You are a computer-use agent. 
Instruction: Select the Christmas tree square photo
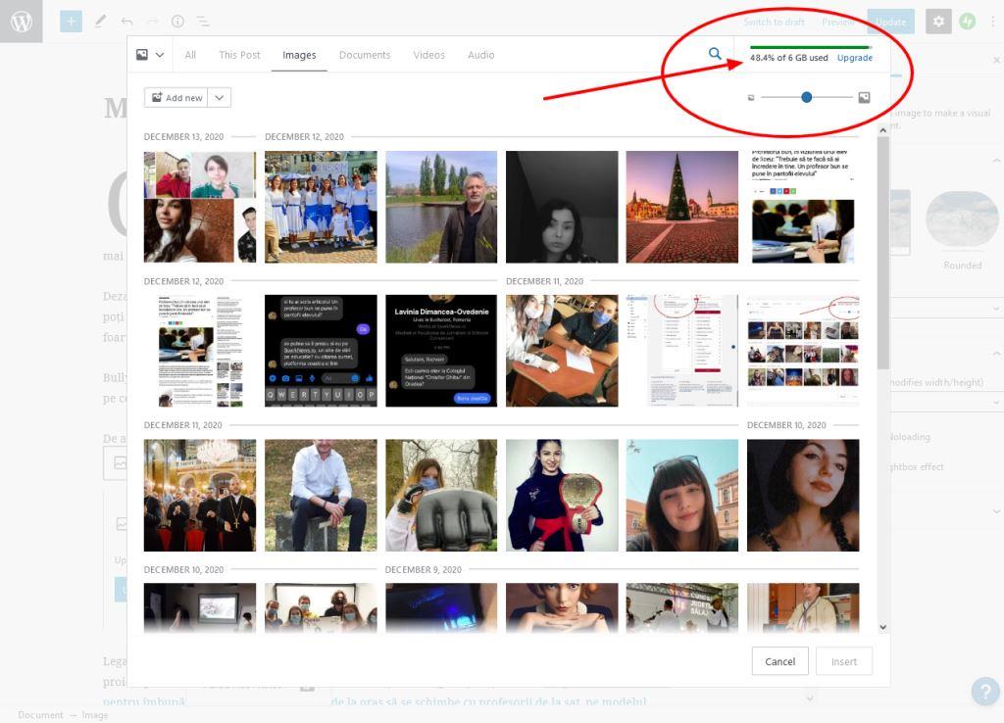point(681,207)
